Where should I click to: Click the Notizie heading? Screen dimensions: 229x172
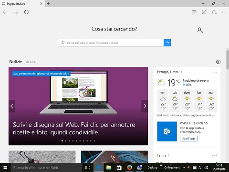coord(16,62)
